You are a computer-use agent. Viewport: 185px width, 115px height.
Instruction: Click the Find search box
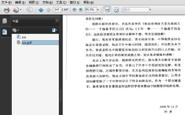point(136,10)
